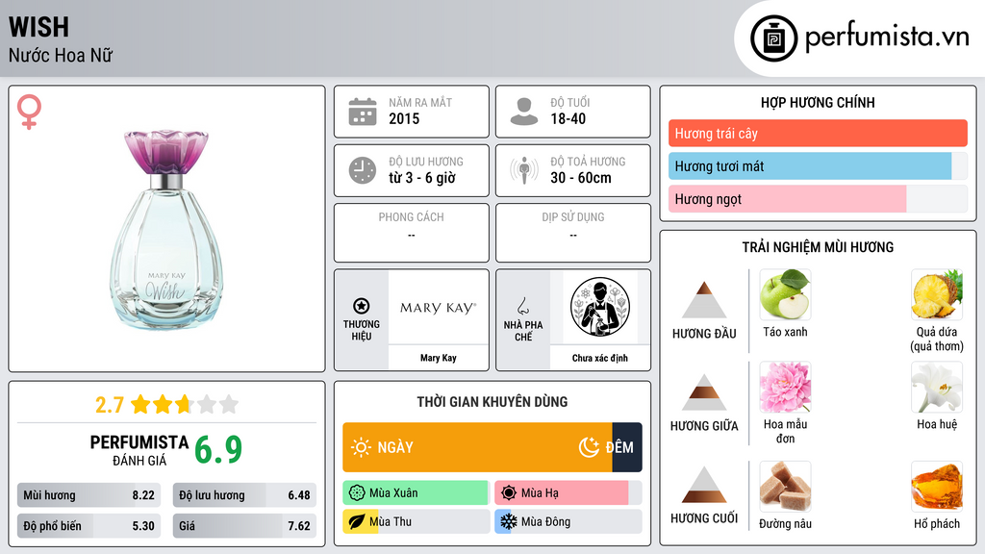The height and width of the screenshot is (554, 985).
Task: Click the Độ phổ biến 5.30 score bar
Action: pos(88,526)
